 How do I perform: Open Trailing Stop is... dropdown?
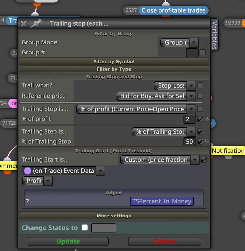136,109
